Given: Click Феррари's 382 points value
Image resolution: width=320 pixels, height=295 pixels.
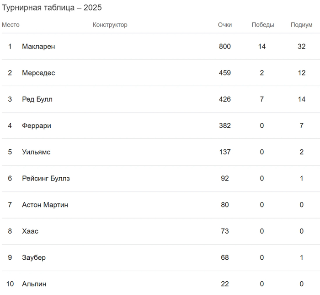Looking at the screenshot, I should point(225,126).
